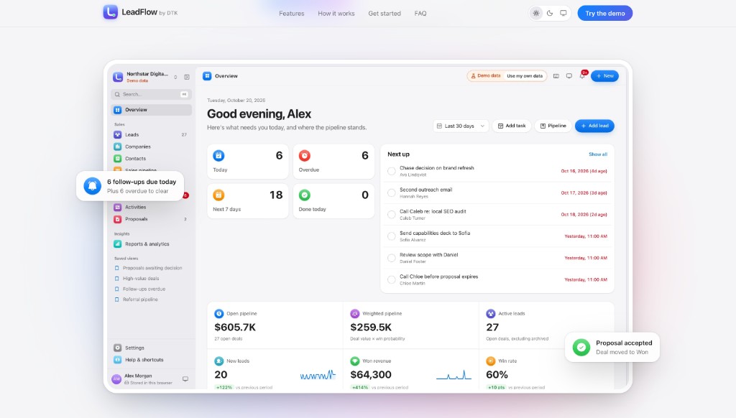Viewport: 736px width, 418px height.
Task: Click Active leads metric icon
Action: tap(490, 313)
